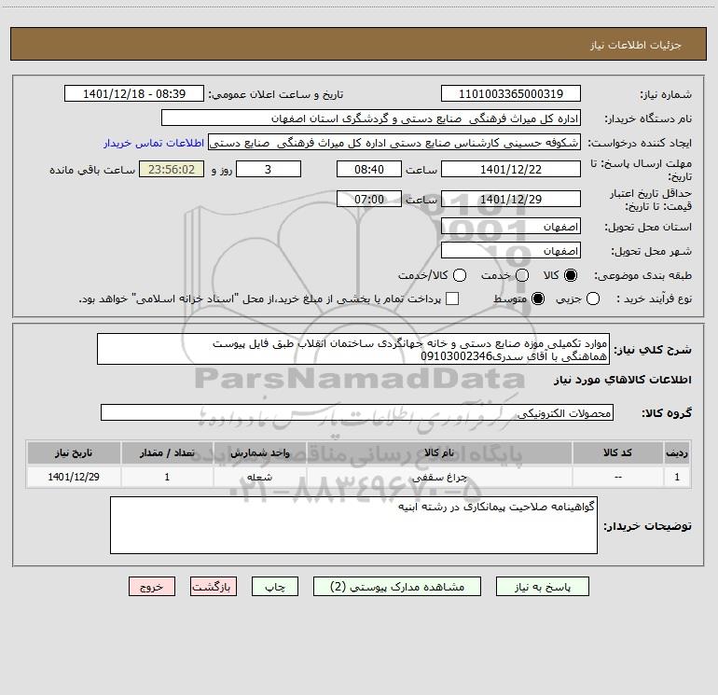
Task: Click the deadline time field 08:40
Action: tap(369, 169)
